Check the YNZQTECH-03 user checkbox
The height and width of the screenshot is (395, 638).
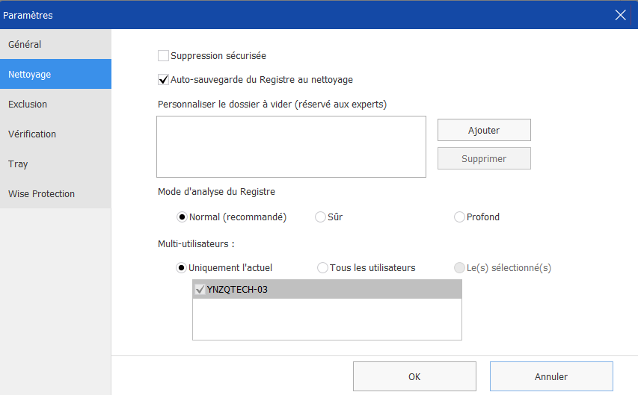pyautogui.click(x=200, y=289)
